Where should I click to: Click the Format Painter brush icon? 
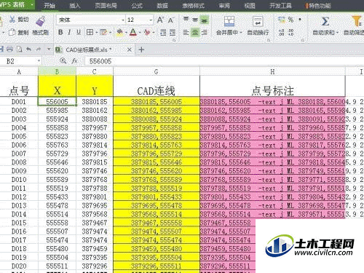[41, 21]
